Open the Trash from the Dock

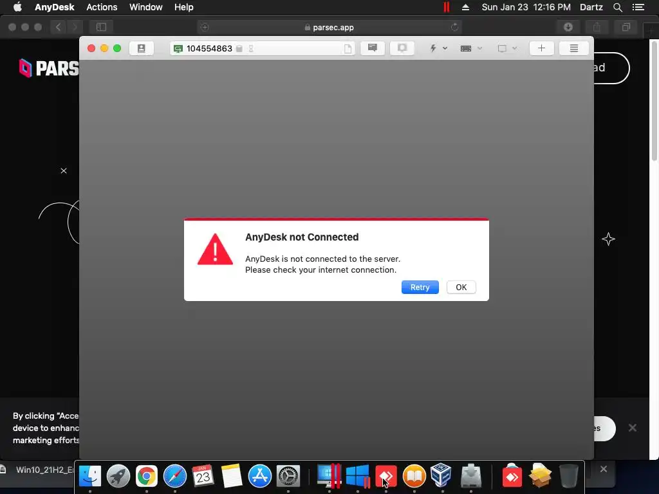pos(568,476)
